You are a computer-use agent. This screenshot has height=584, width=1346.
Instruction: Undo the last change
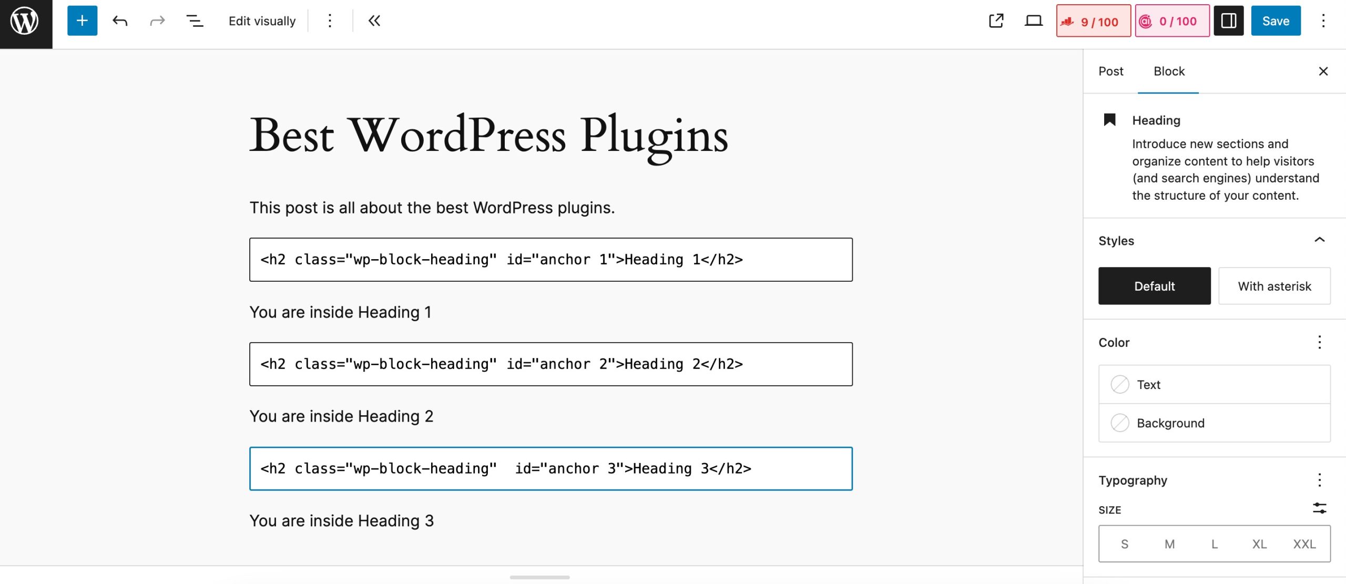click(120, 21)
